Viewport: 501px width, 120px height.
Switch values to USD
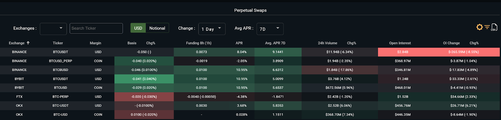(138, 28)
